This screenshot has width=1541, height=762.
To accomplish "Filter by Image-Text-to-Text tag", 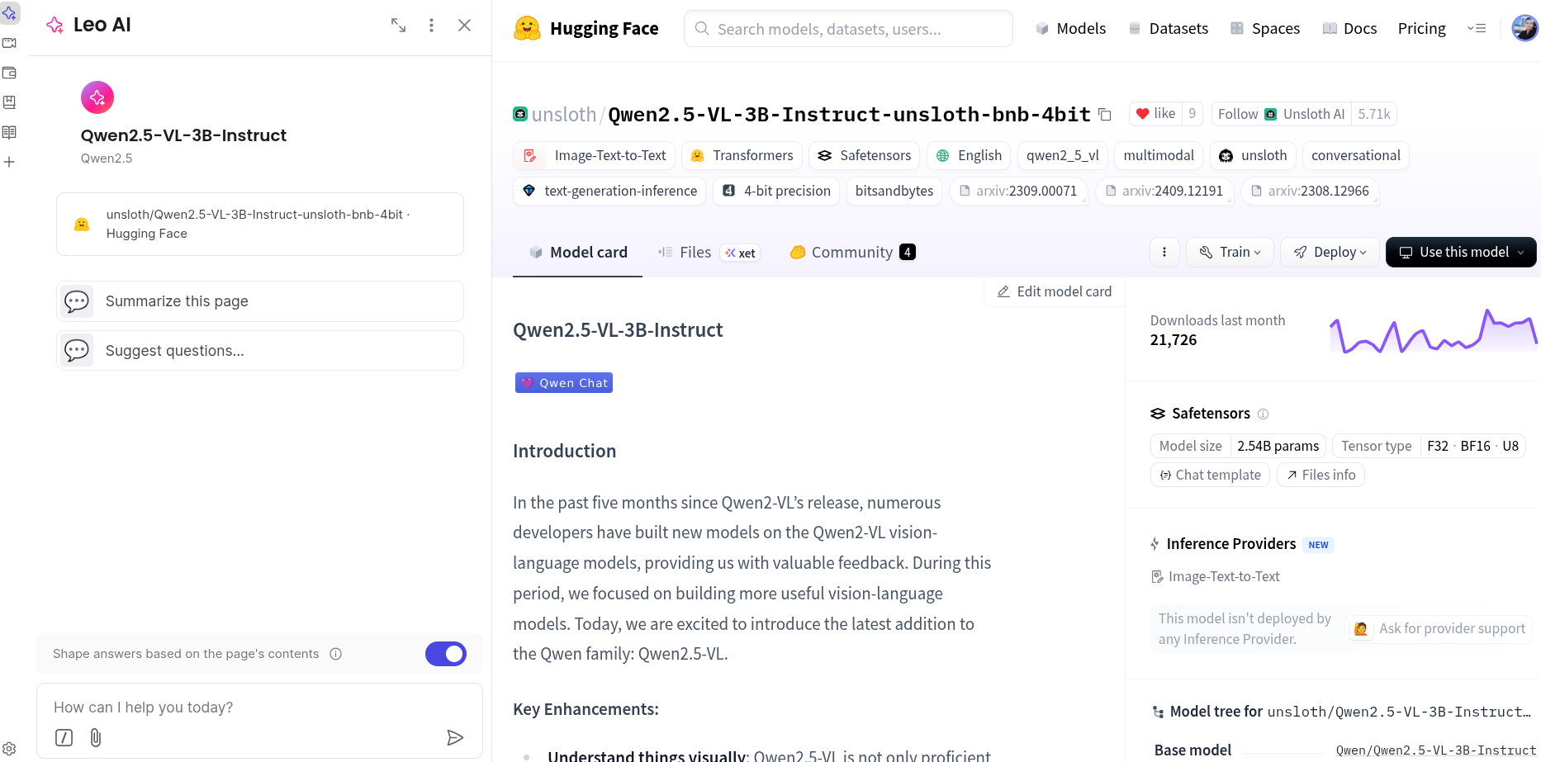I will pyautogui.click(x=595, y=155).
